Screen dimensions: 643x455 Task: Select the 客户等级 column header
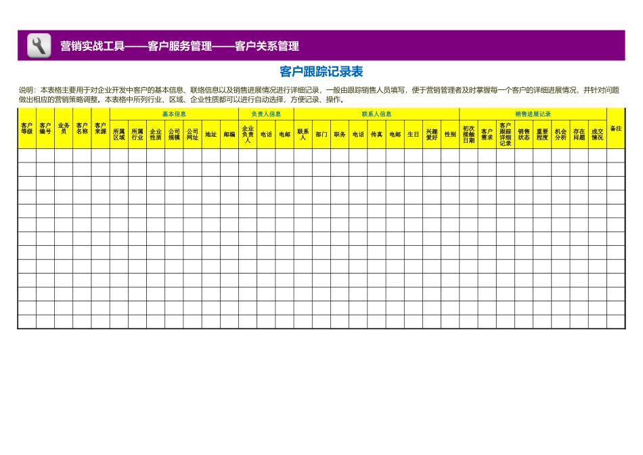pos(27,128)
